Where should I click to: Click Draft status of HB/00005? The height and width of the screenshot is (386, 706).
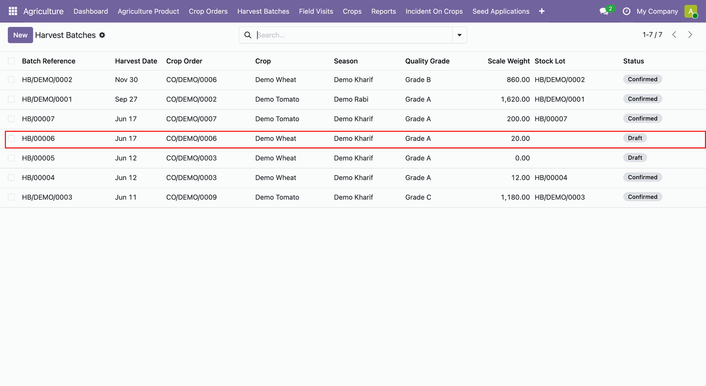pos(635,158)
